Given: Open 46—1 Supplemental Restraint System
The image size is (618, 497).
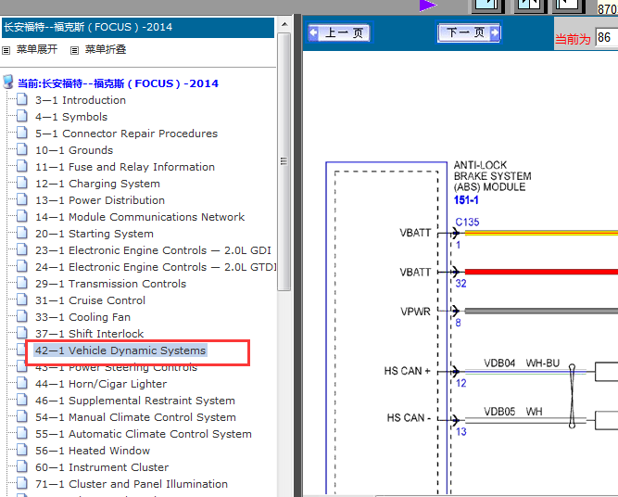Looking at the screenshot, I should click(x=135, y=401).
